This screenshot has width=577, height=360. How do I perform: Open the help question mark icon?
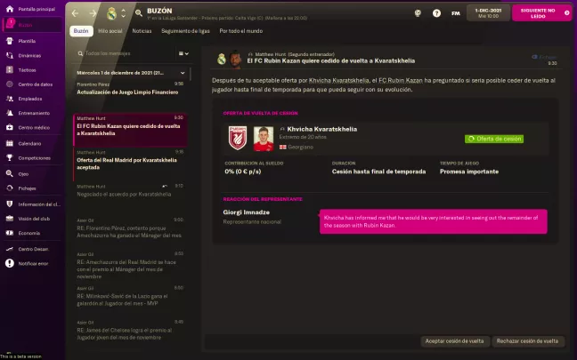(x=436, y=13)
